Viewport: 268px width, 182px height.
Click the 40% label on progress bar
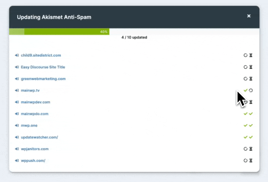pos(104,32)
